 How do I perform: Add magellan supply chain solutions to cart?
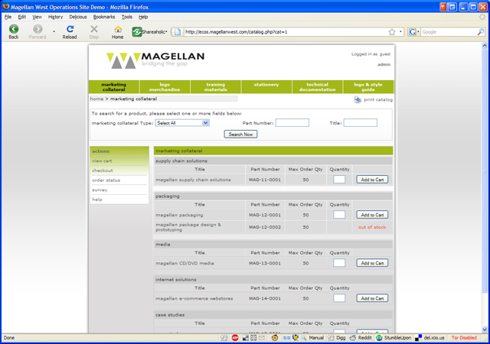(x=372, y=180)
